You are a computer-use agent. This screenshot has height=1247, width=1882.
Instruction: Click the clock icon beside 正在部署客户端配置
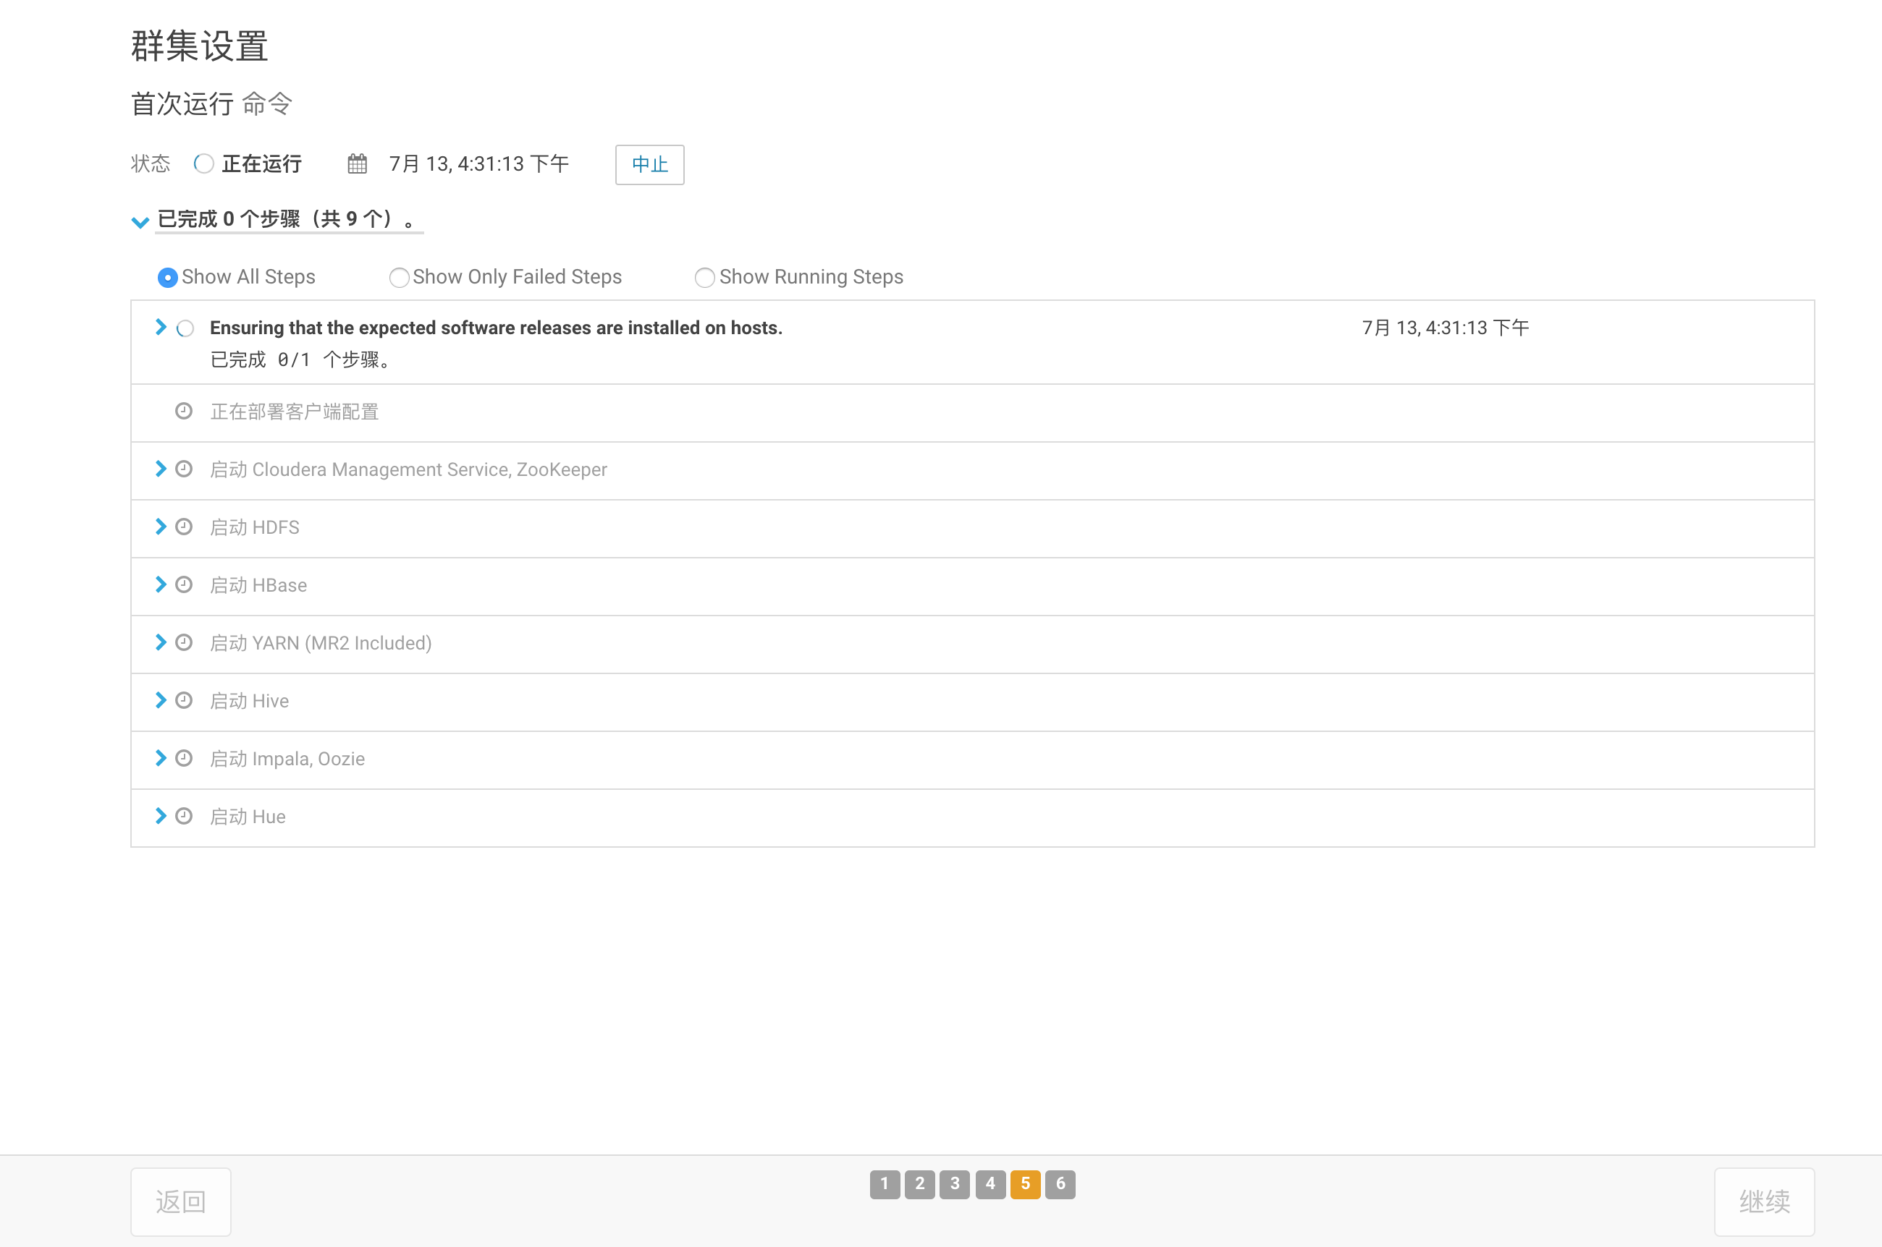coord(184,411)
